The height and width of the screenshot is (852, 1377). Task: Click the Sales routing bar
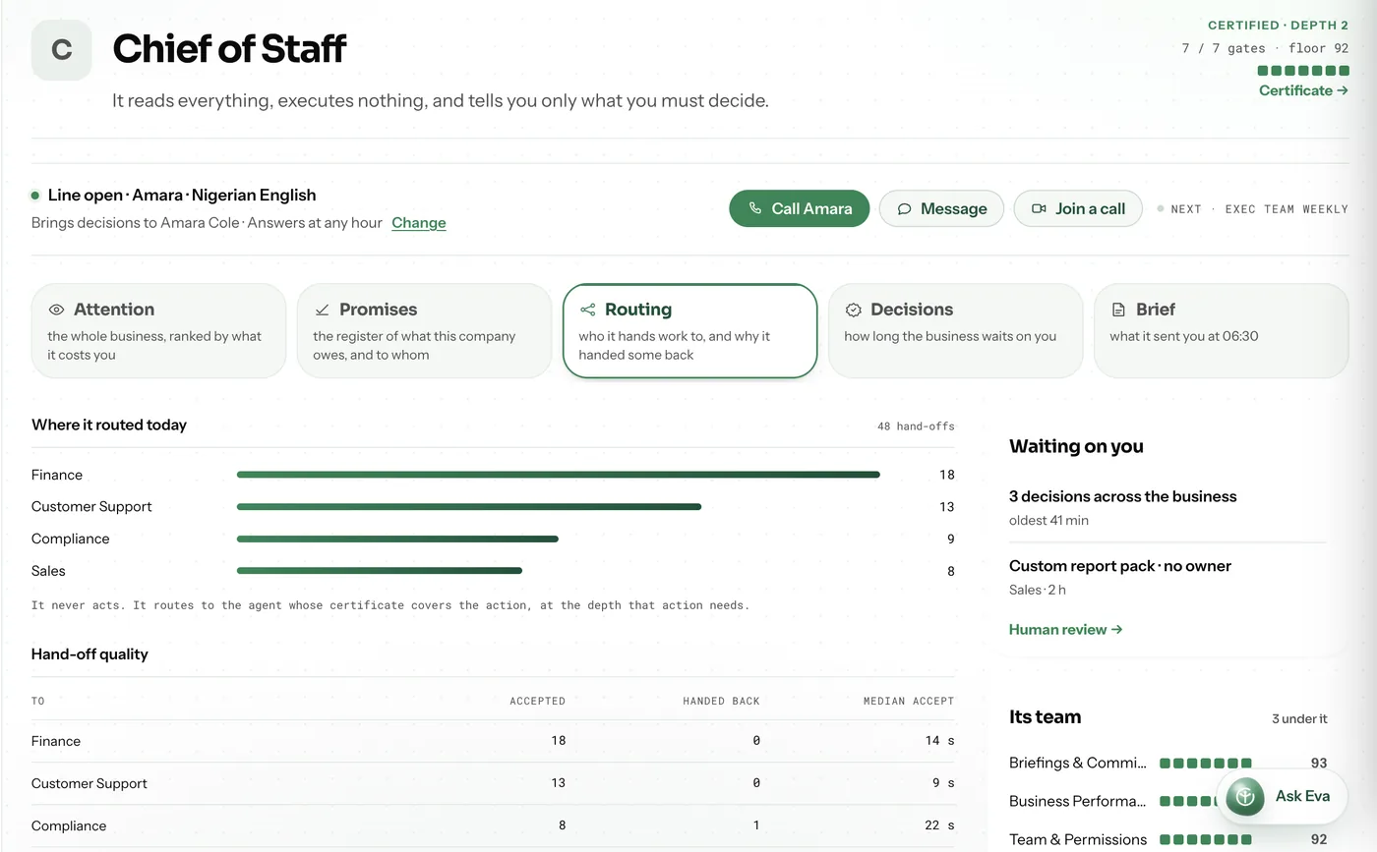click(x=380, y=571)
